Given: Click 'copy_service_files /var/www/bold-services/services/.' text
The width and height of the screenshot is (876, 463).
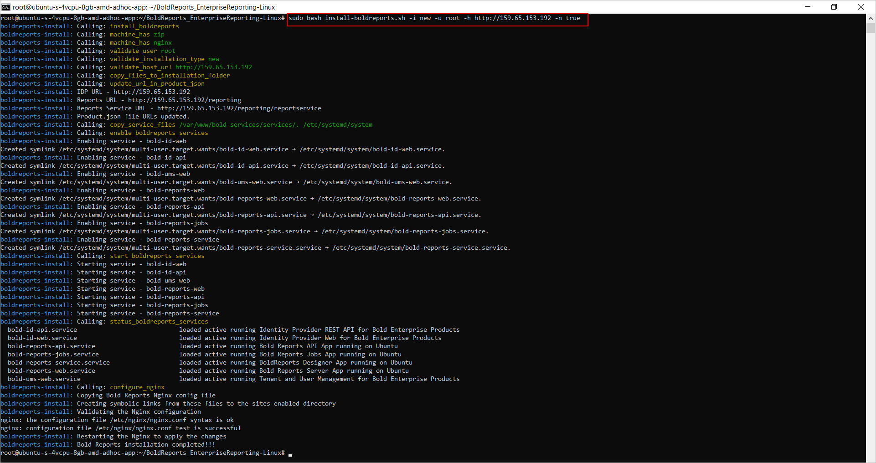Looking at the screenshot, I should tap(205, 125).
